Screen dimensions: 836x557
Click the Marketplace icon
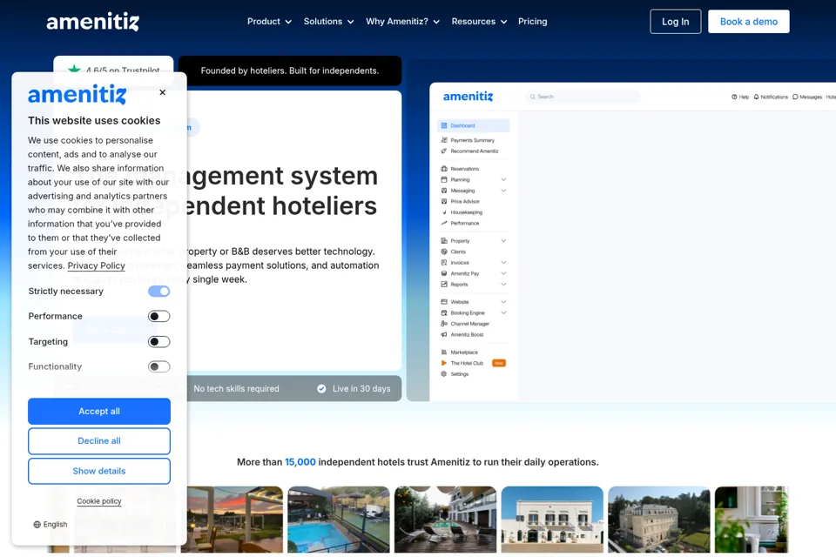coord(444,352)
